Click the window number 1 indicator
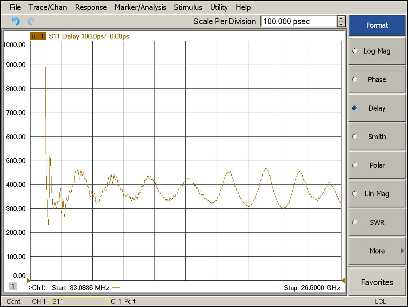 click(x=13, y=286)
